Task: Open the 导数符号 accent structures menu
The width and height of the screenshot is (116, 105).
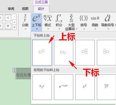Action: point(107,22)
